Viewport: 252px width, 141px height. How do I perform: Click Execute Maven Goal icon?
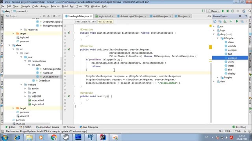coord(242,21)
